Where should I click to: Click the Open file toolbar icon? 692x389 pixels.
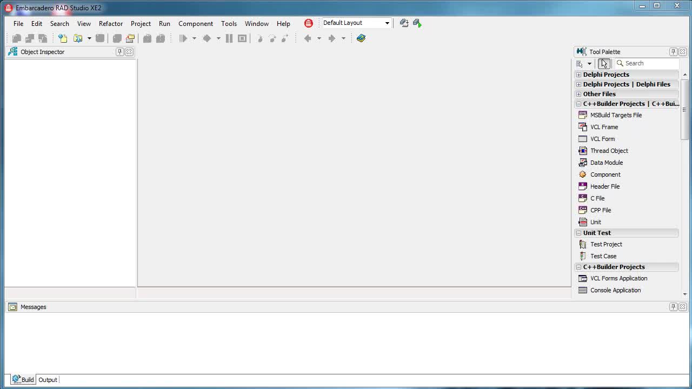pyautogui.click(x=78, y=38)
